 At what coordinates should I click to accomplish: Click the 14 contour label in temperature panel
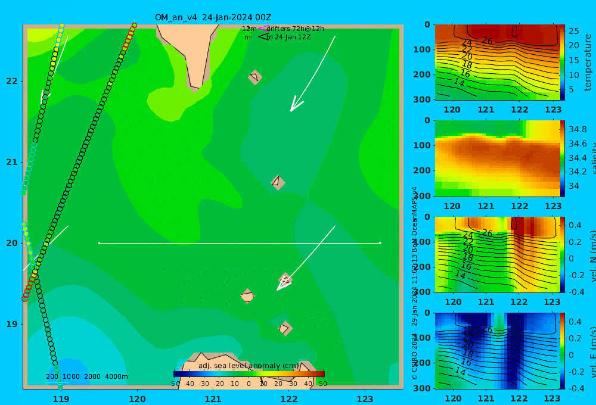tap(459, 82)
